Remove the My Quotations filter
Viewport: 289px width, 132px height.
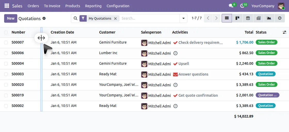coord(115,18)
